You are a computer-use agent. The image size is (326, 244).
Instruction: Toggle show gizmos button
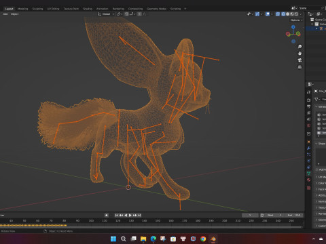coord(257,14)
